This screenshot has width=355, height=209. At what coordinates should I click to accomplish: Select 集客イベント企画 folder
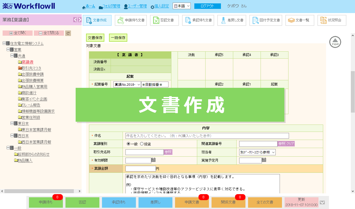(34, 99)
